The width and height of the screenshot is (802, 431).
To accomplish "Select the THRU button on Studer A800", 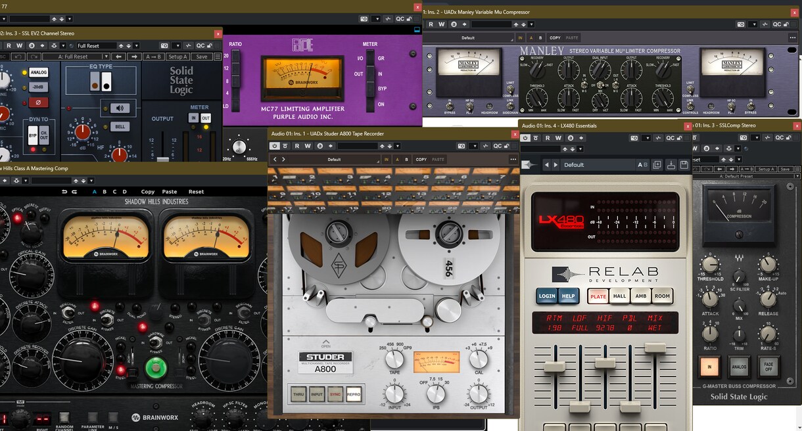I will tap(298, 394).
